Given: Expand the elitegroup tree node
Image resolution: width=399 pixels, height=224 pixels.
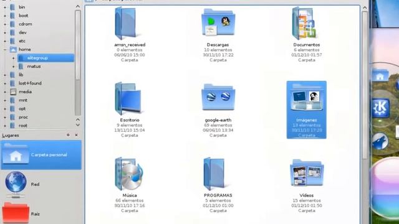Looking at the screenshot, I should click(x=14, y=58).
